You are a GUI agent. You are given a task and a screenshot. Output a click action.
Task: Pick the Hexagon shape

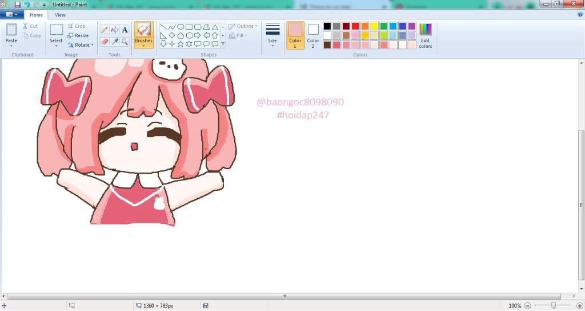(x=189, y=36)
